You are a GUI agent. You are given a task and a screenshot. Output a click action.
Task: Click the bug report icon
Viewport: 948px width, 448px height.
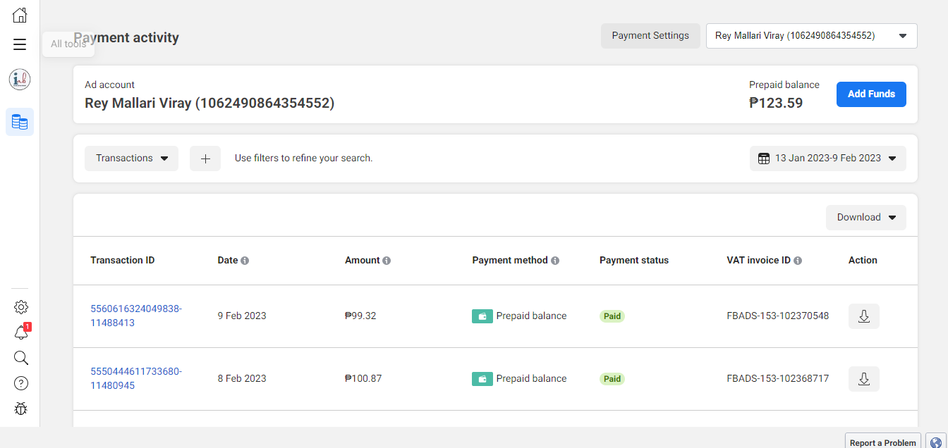pyautogui.click(x=21, y=409)
